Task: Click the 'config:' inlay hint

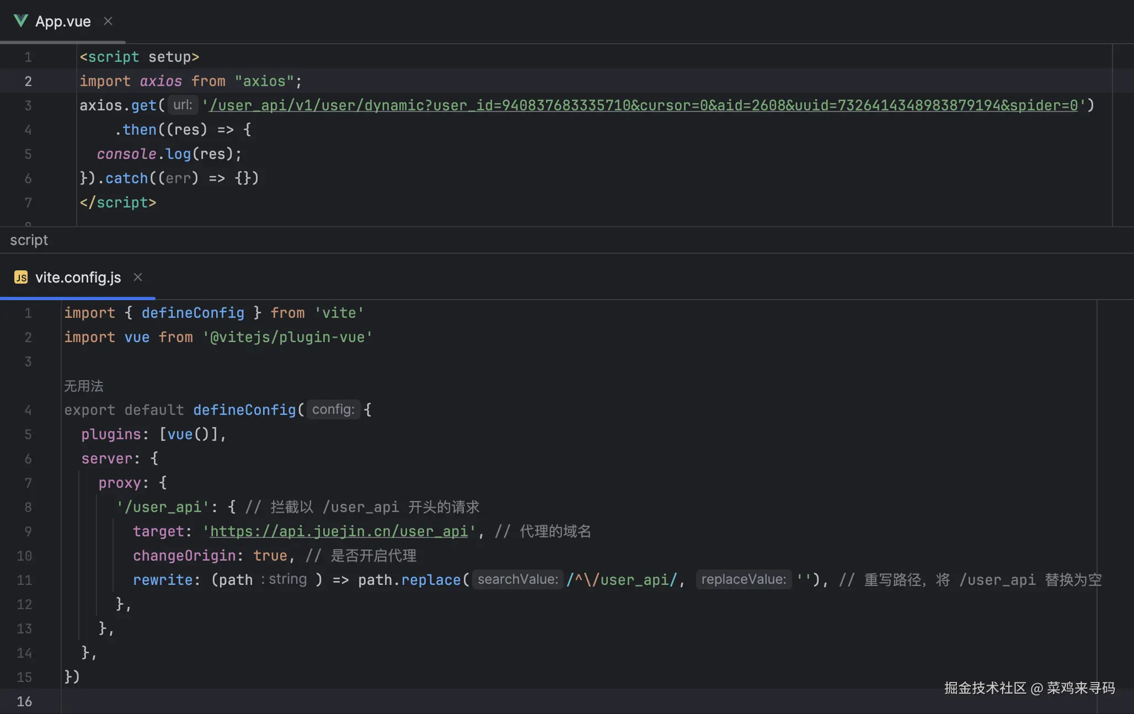Action: point(333,409)
